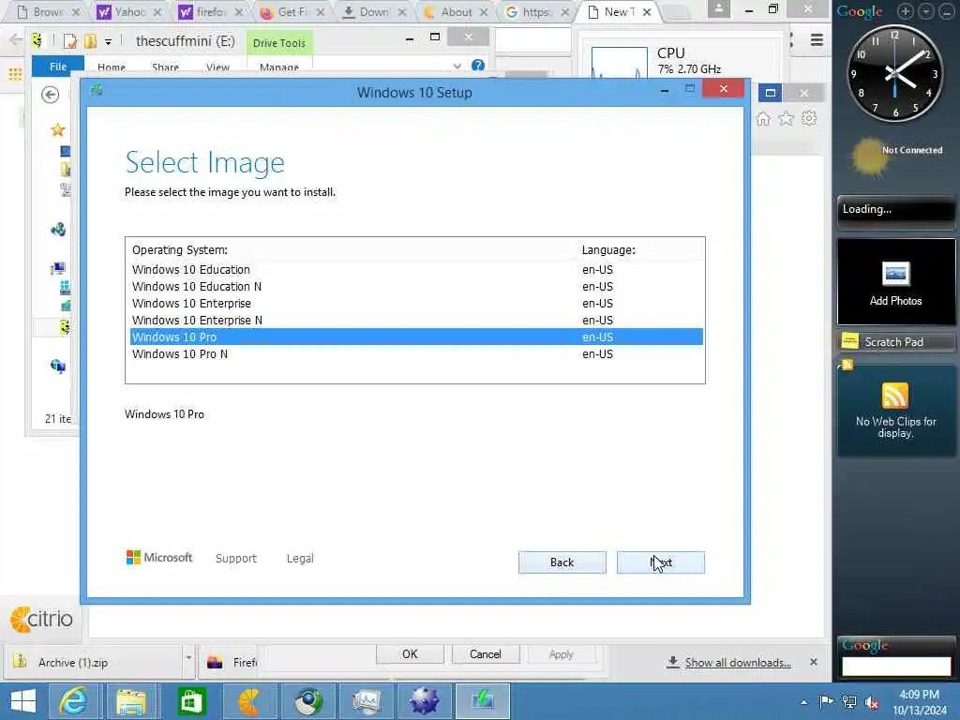
Task: Open the View ribbon tab in Explorer
Action: (x=217, y=67)
